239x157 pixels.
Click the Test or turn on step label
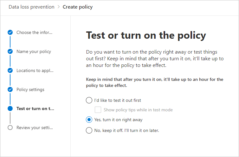pos(35,108)
